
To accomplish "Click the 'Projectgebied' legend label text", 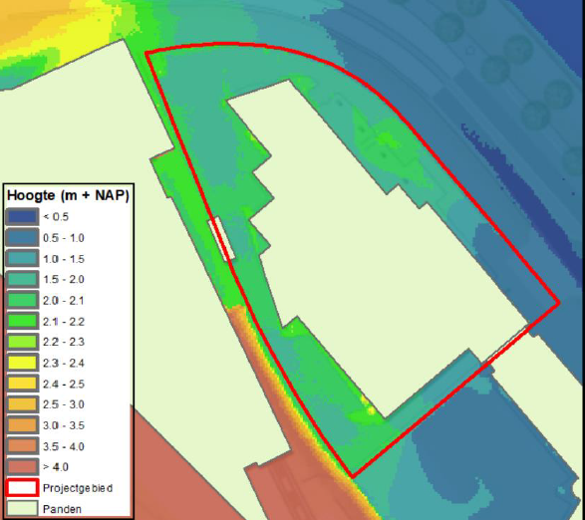I will click(x=78, y=488).
